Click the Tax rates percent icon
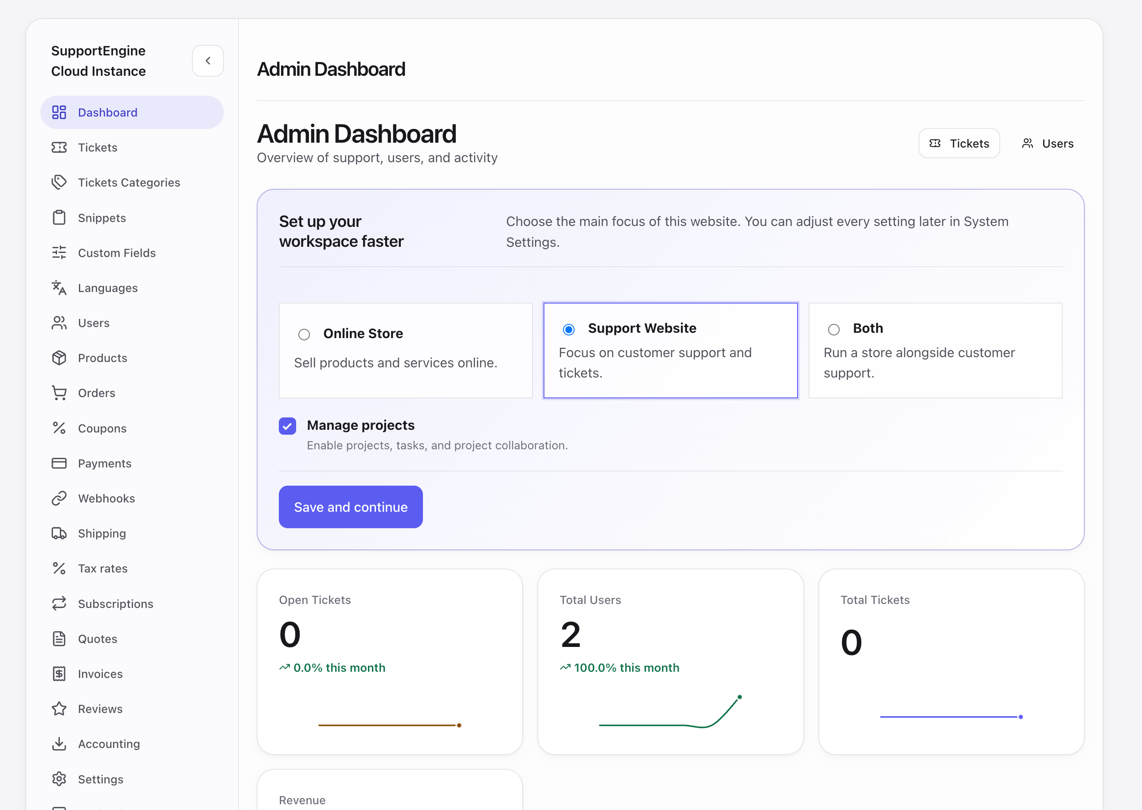 (x=59, y=568)
